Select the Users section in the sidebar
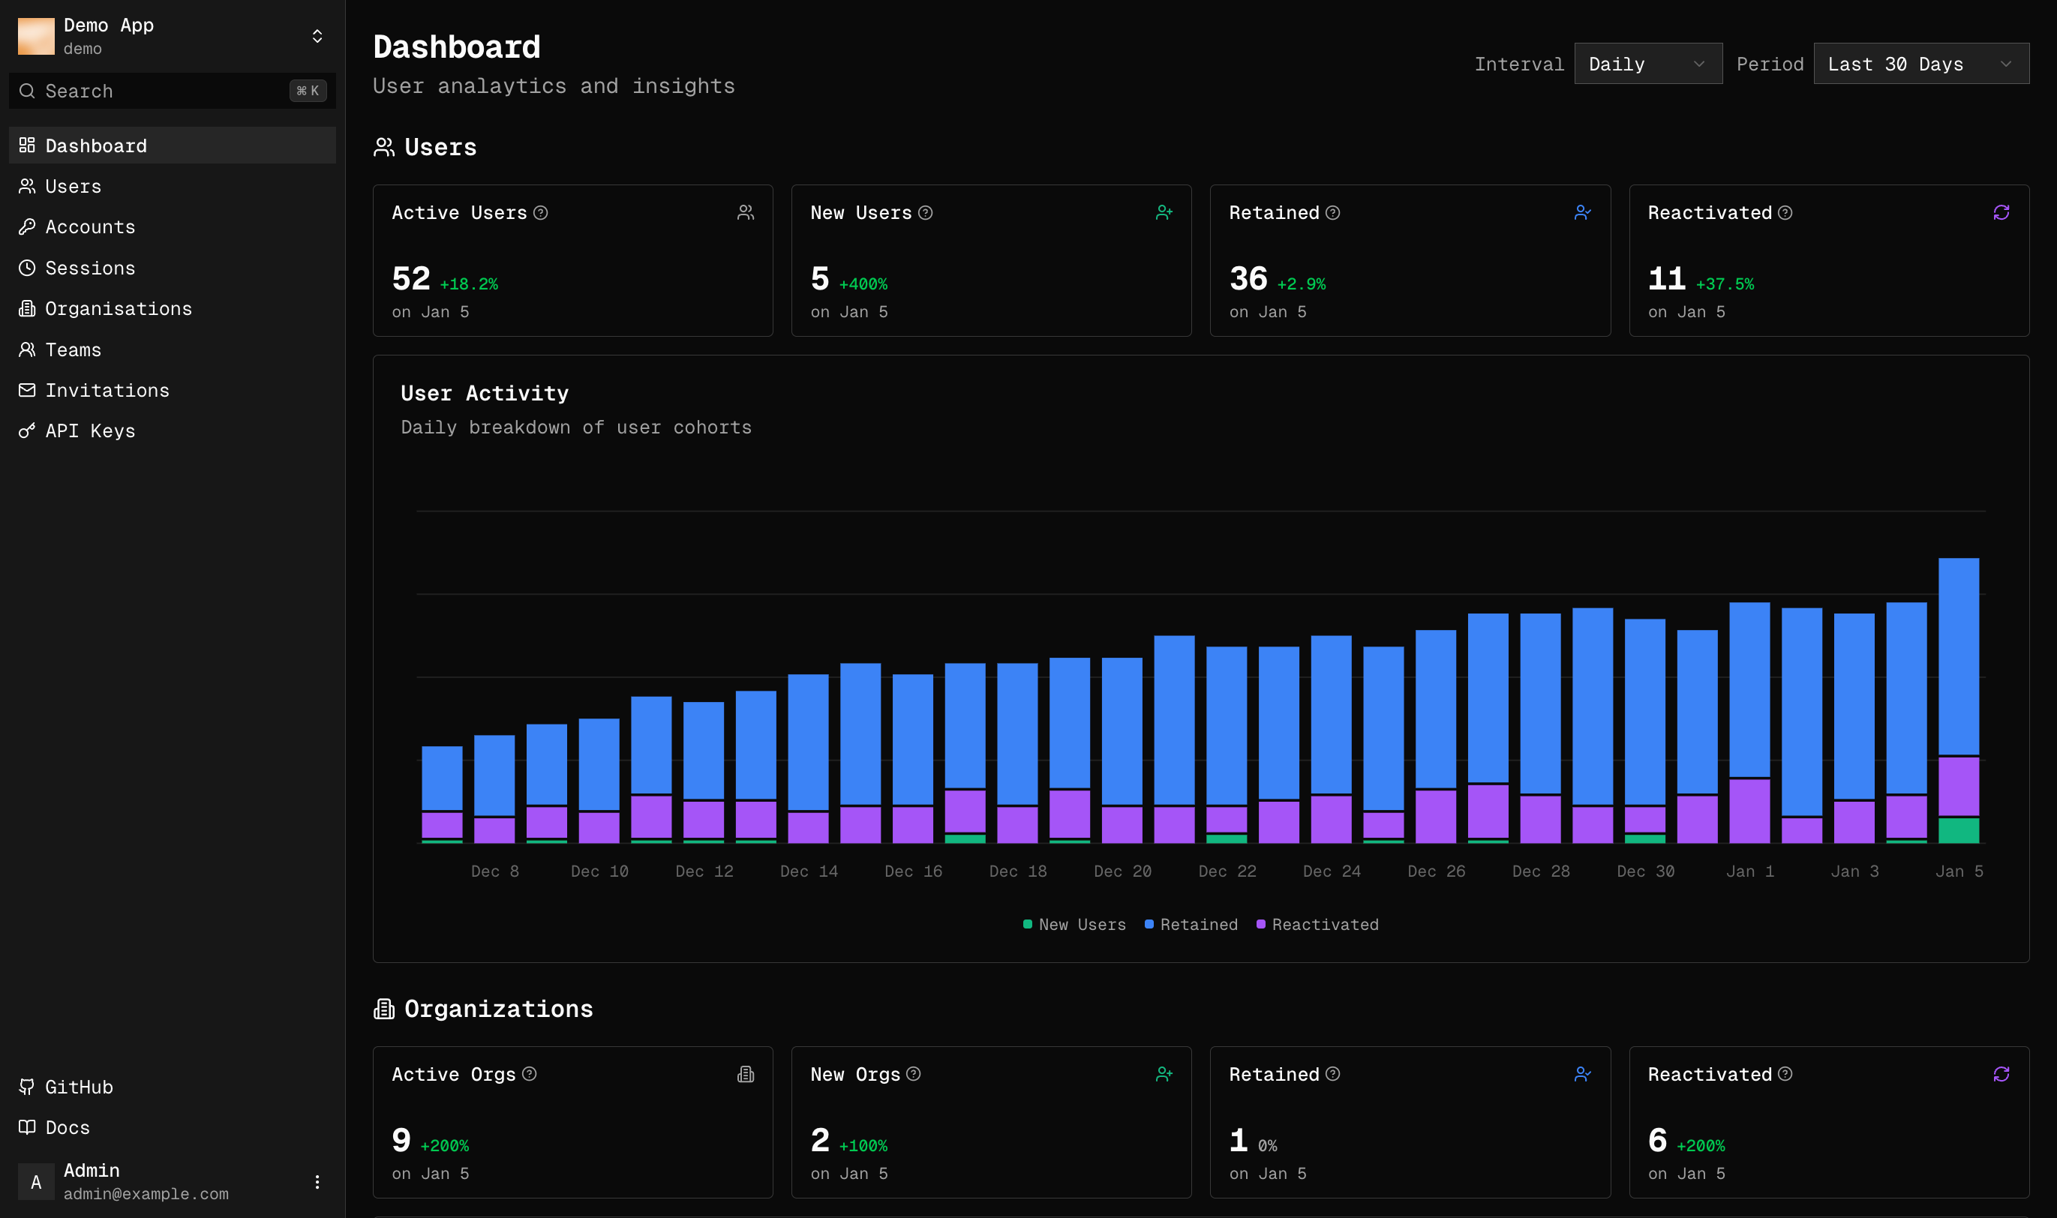2057x1218 pixels. point(73,186)
